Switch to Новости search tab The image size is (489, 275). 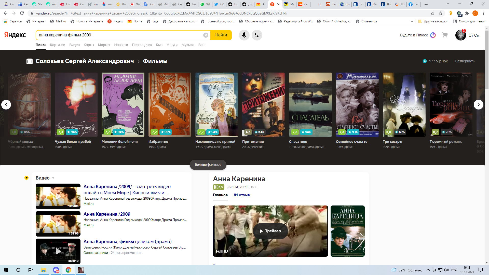[x=121, y=45]
